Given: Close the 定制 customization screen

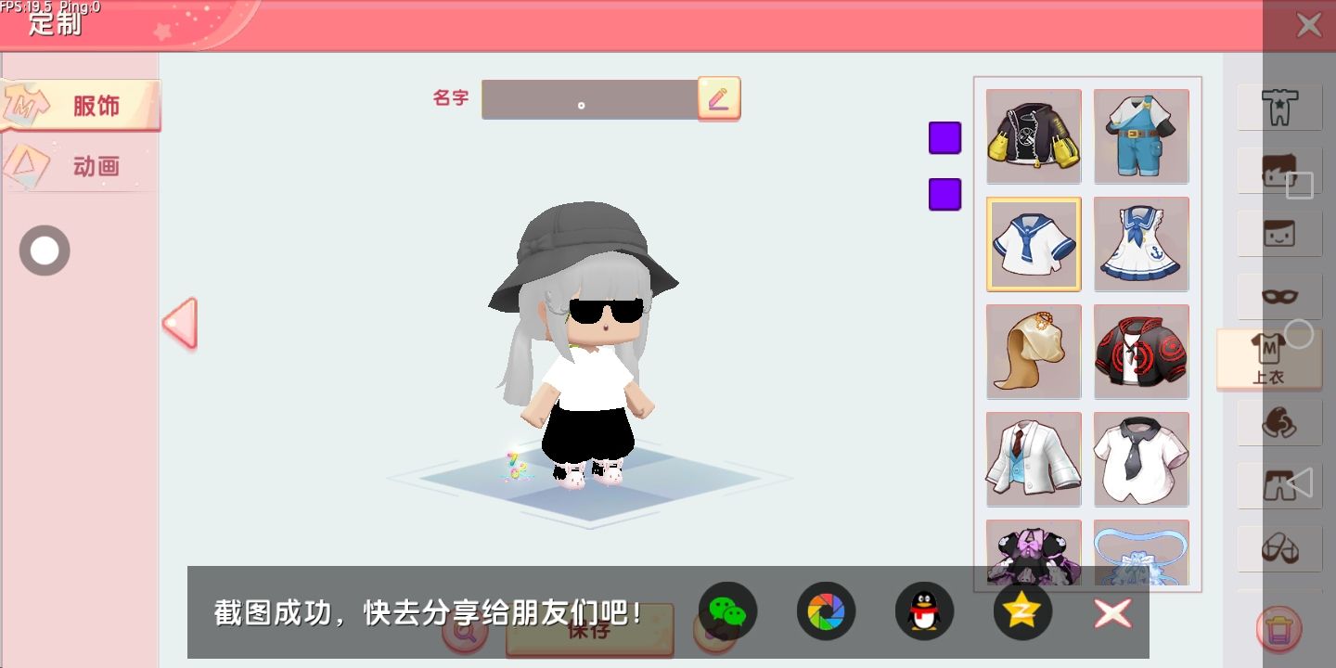Looking at the screenshot, I should click(1309, 25).
